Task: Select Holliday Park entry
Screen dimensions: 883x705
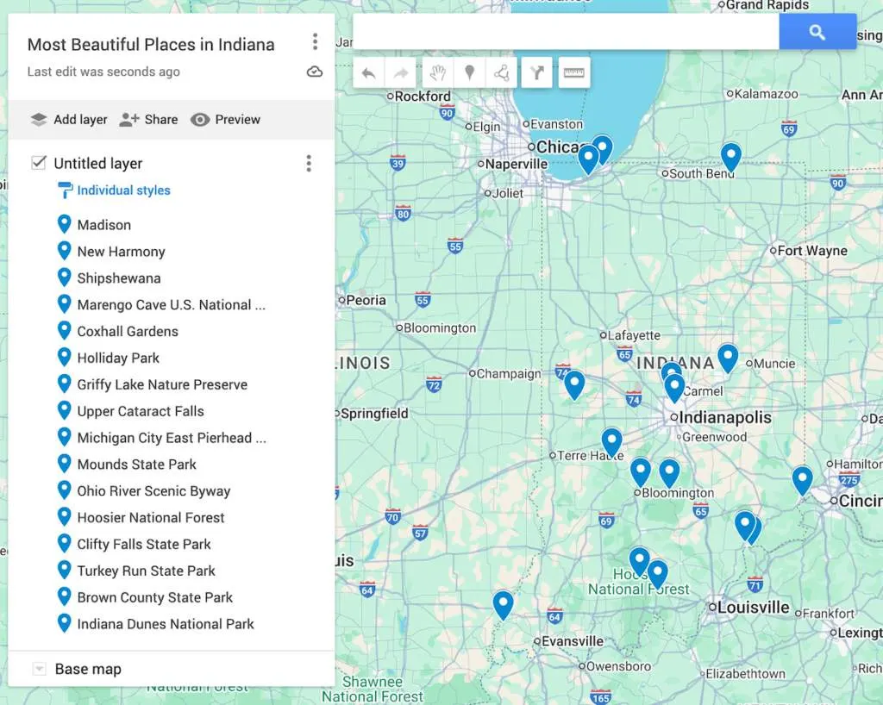Action: (118, 358)
